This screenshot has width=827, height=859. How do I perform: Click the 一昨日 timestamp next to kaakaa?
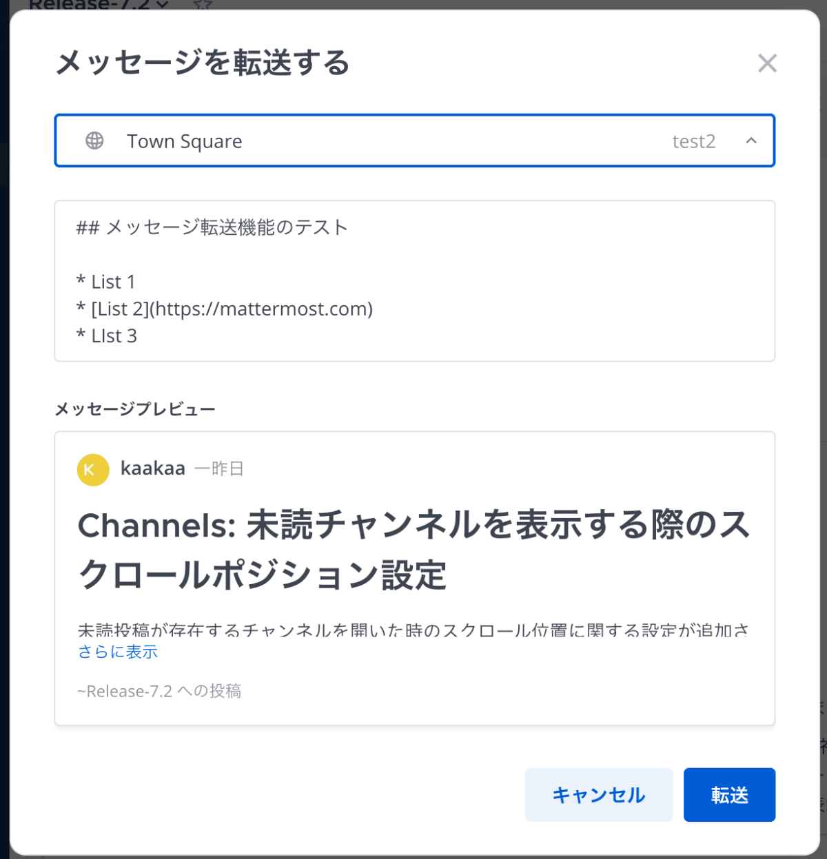tap(221, 469)
